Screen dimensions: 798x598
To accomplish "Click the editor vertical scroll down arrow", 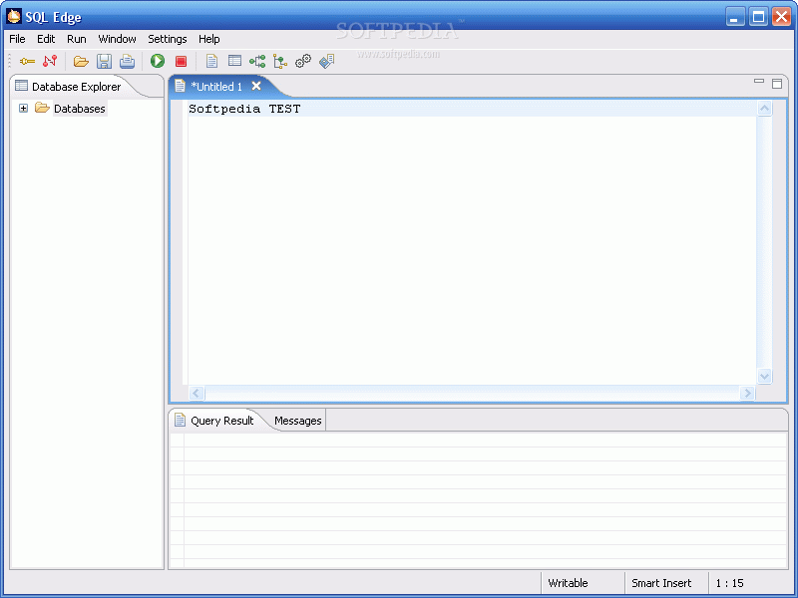I will (764, 377).
